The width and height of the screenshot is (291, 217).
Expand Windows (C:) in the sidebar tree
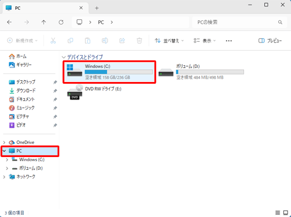7,159
